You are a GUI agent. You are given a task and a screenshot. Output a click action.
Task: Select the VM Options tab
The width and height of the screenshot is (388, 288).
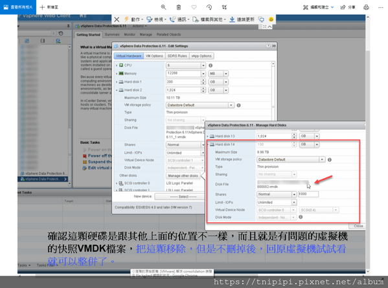tap(154, 56)
